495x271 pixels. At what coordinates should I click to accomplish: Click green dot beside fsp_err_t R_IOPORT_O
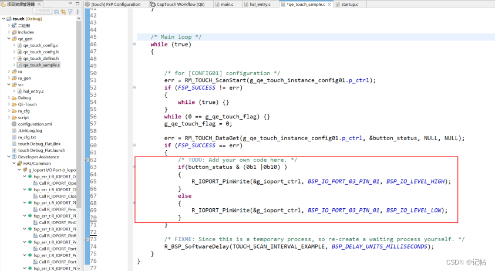[x=30, y=177]
